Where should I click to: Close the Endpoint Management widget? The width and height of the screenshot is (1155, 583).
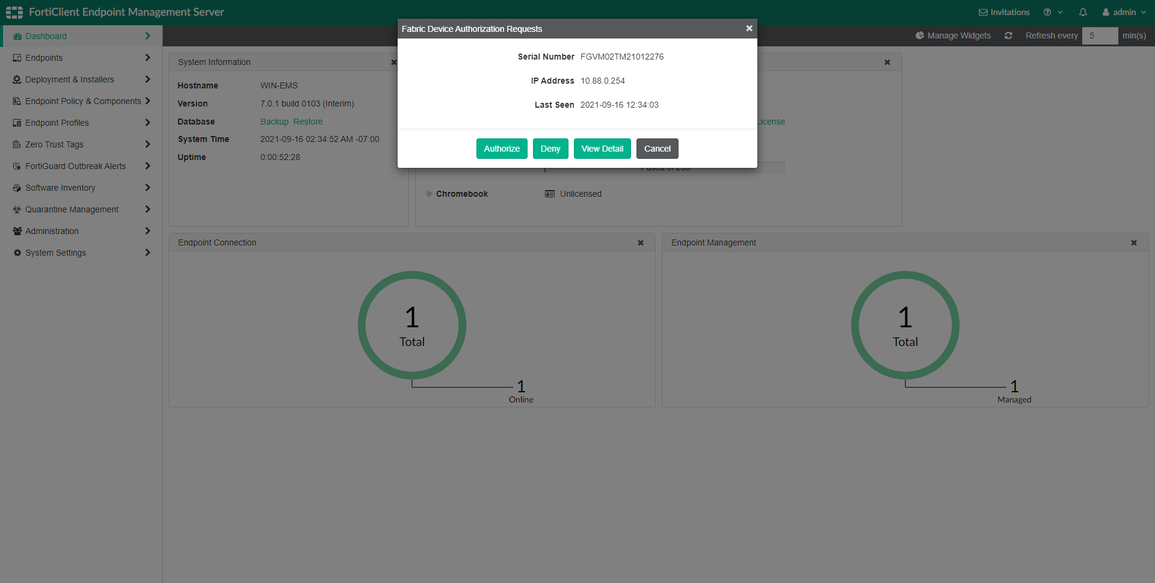click(x=1134, y=242)
